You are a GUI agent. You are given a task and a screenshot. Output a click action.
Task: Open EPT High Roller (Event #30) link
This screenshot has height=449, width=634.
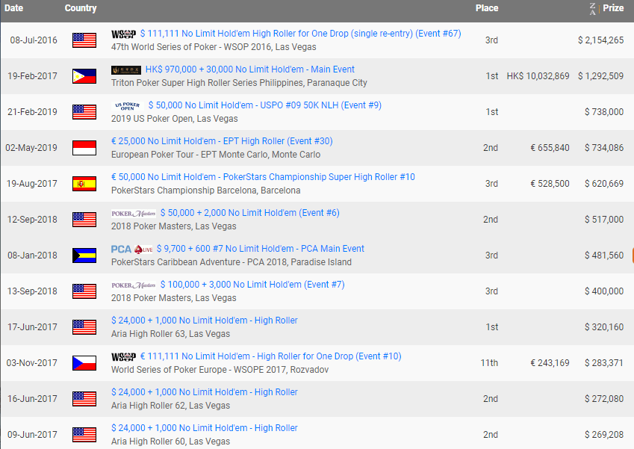pyautogui.click(x=222, y=141)
